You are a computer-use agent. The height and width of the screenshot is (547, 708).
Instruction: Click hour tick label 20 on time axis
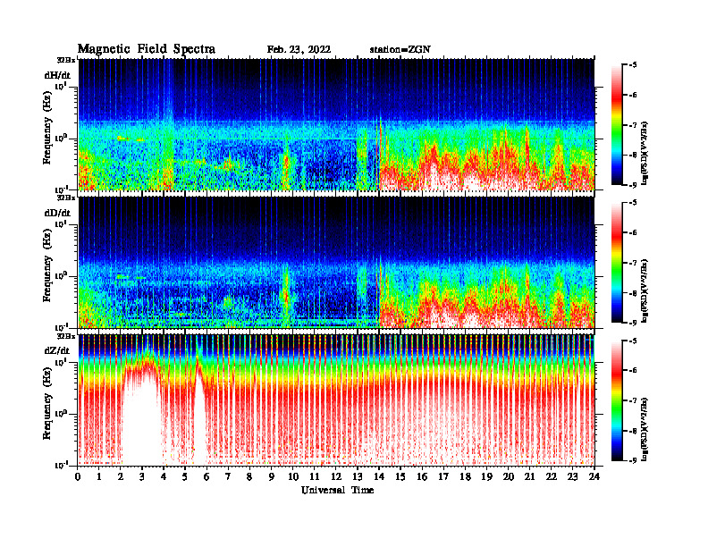pyautogui.click(x=509, y=477)
